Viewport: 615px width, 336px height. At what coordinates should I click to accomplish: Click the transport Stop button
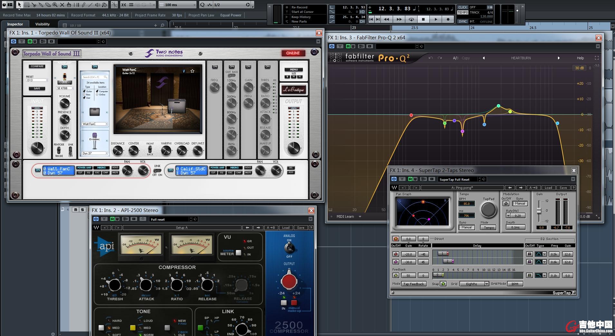(423, 19)
